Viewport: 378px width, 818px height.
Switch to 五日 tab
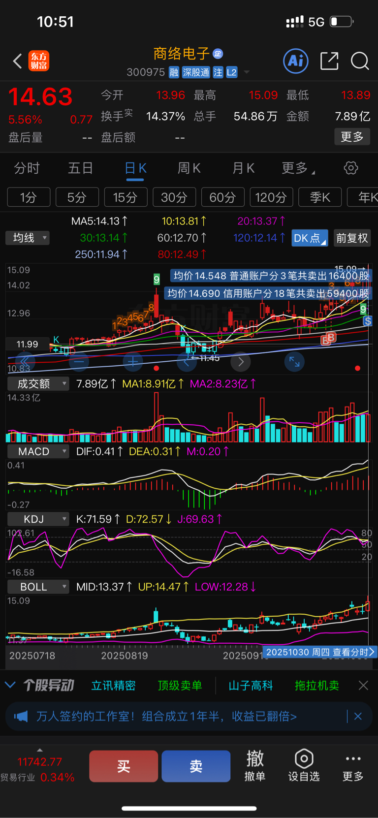[81, 168]
